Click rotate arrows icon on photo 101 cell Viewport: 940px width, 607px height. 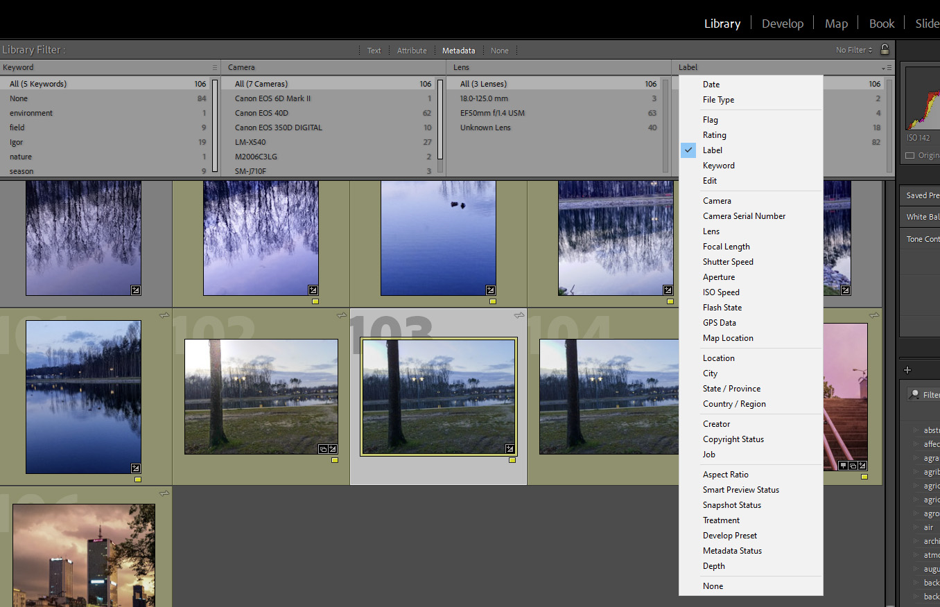point(164,316)
